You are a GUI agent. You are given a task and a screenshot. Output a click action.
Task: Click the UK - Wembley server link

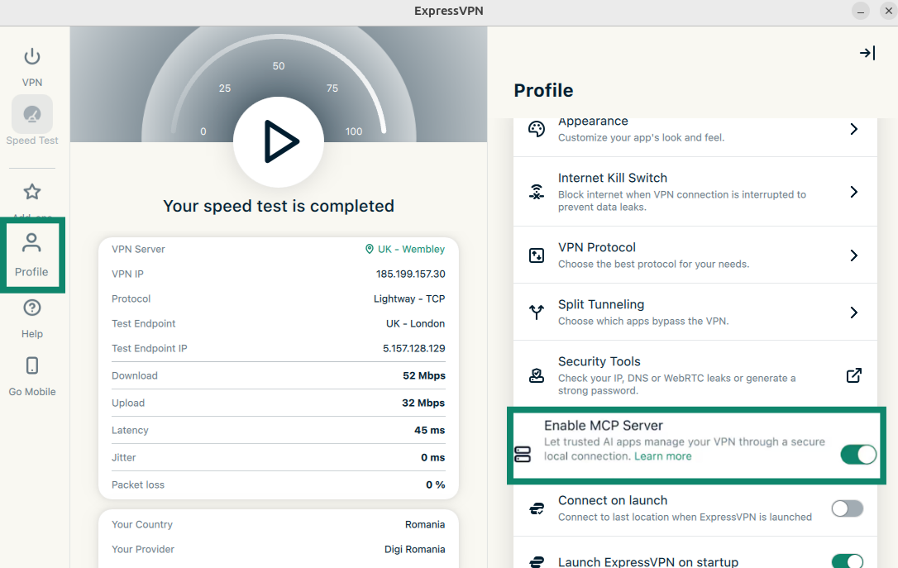click(x=405, y=249)
